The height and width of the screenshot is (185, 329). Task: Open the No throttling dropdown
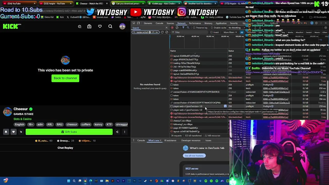235,28
